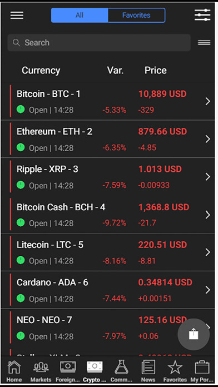Open Favorites star tab in bottom bar

pos(175,371)
